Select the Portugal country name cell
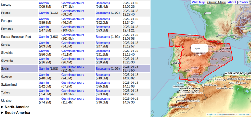Screen dimensions: 251x117 coord(19,21)
